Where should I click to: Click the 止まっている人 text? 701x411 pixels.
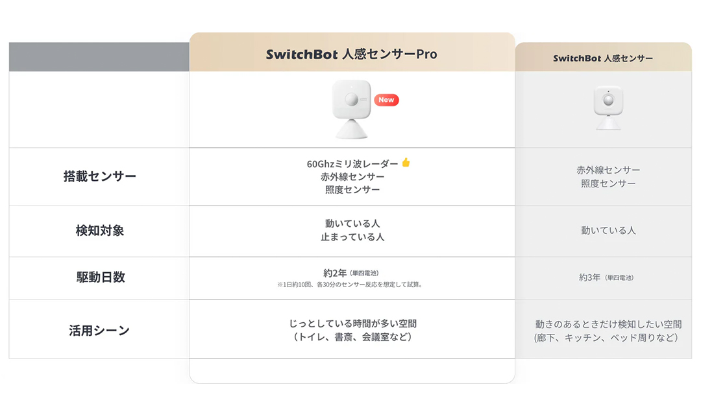(x=352, y=237)
